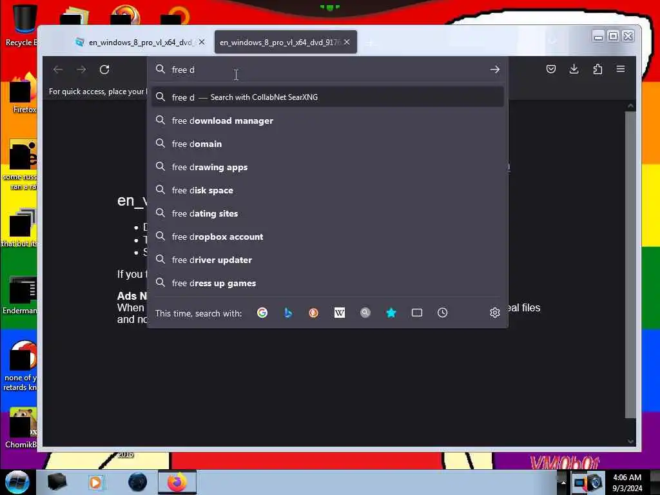Search bookmarks with the star icon
The height and width of the screenshot is (495, 660).
[x=391, y=313]
